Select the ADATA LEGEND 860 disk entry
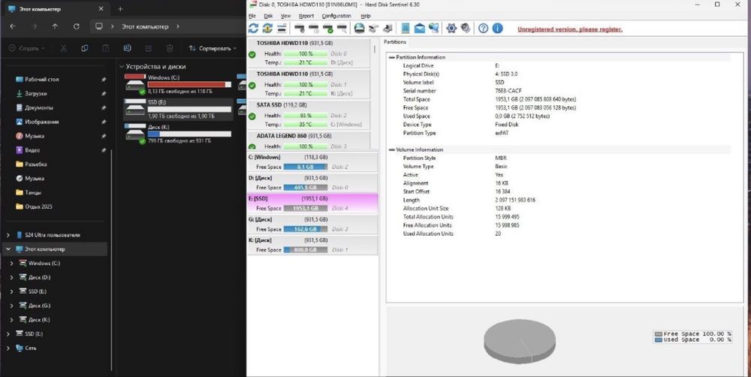Viewport: 751px width, 377px height. pyautogui.click(x=309, y=140)
